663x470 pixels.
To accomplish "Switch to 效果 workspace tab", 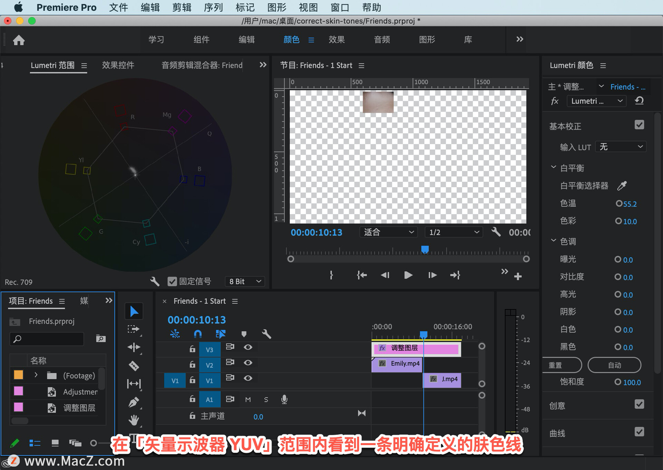I will (x=336, y=40).
